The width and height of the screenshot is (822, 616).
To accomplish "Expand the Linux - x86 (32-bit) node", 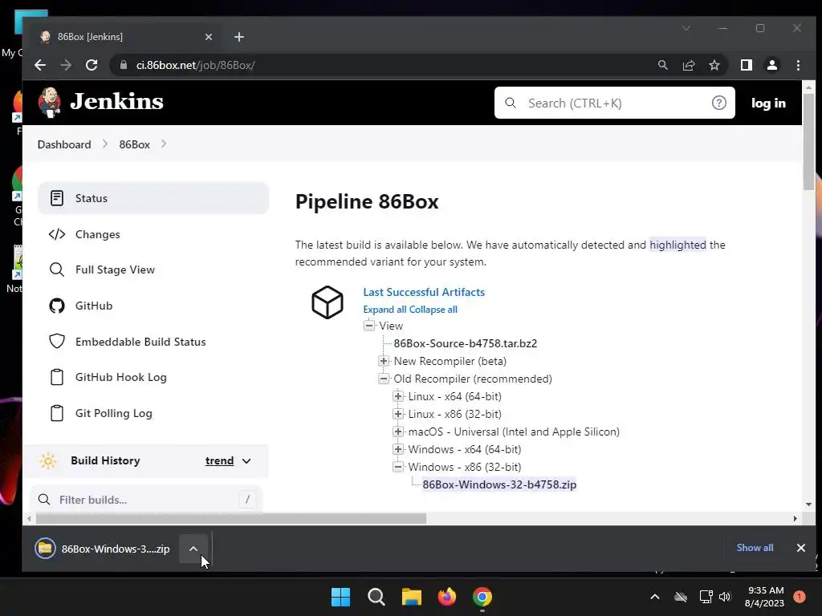I will 398,414.
